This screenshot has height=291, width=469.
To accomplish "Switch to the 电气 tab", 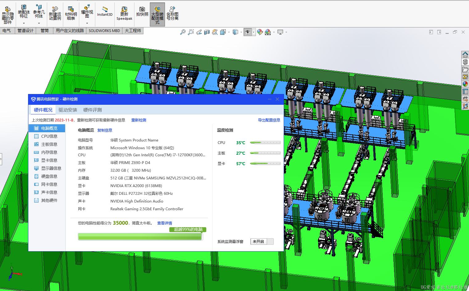I will coord(7,31).
